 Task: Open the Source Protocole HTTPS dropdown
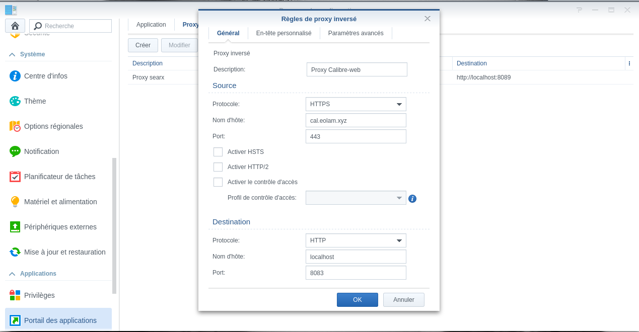click(356, 104)
